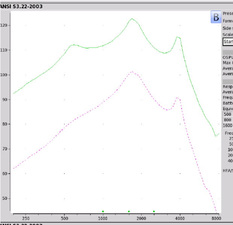The width and height of the screenshot is (233, 225).
Task: Click the 90 y-axis label
Action: [x=5, y=99]
